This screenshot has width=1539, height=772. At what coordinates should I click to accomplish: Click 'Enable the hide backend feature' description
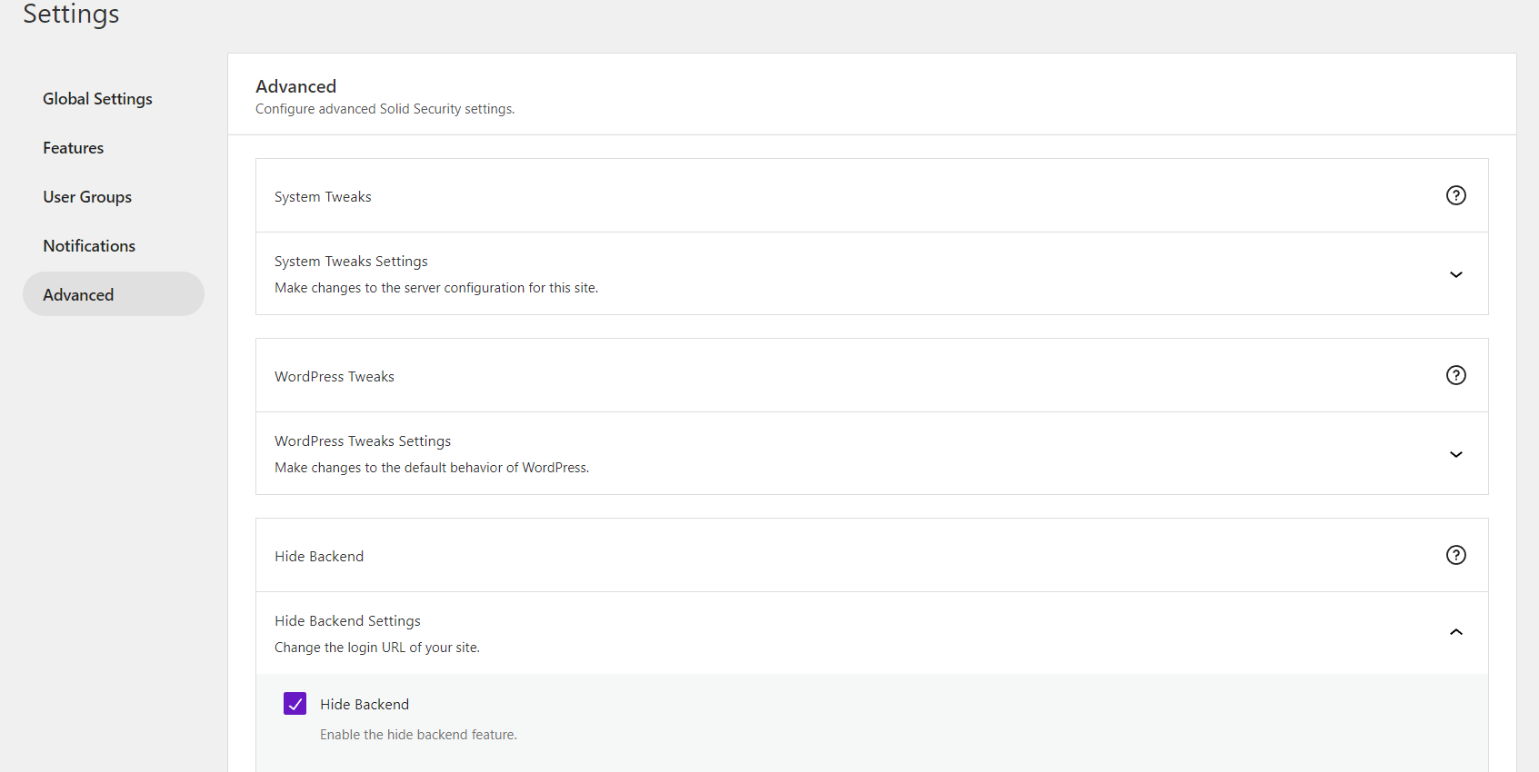[x=418, y=735]
